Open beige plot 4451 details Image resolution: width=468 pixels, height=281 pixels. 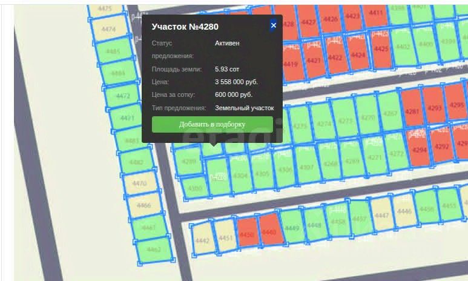226,238
